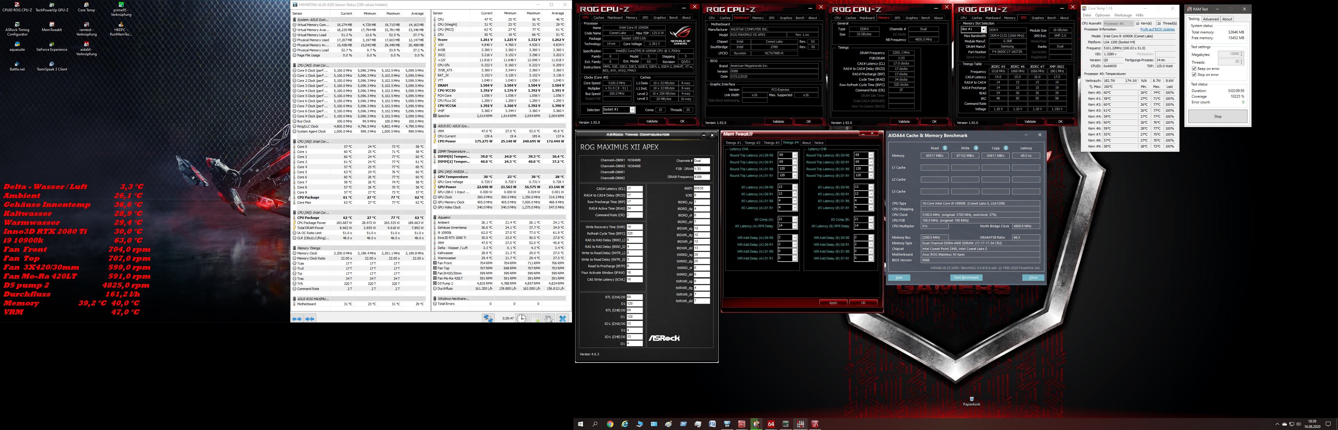Open the IO Comp (A) dropdown in MemTweakIt

[788, 219]
